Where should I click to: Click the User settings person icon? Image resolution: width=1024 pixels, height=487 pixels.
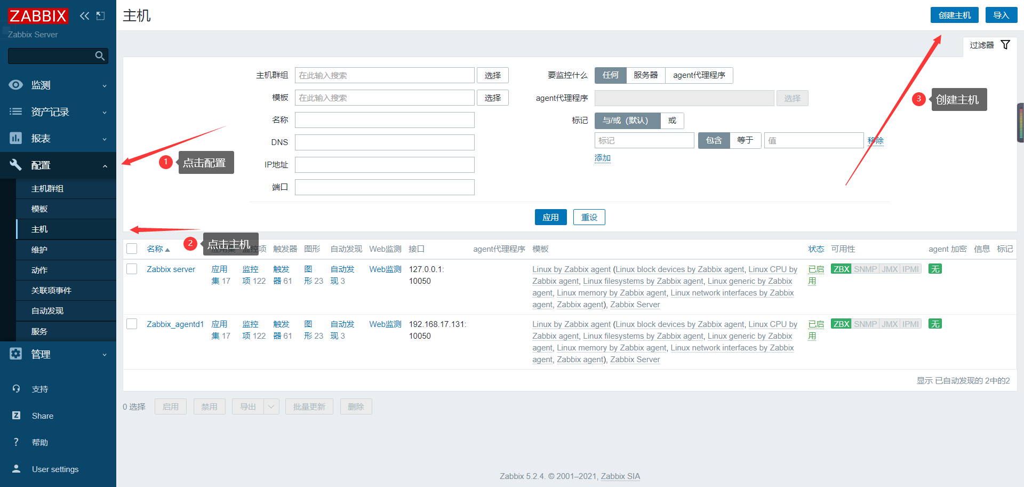point(17,469)
